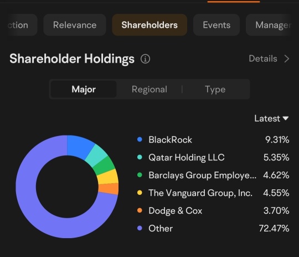Click the Barclays green legend dot
This screenshot has width=299, height=257.
click(140, 175)
